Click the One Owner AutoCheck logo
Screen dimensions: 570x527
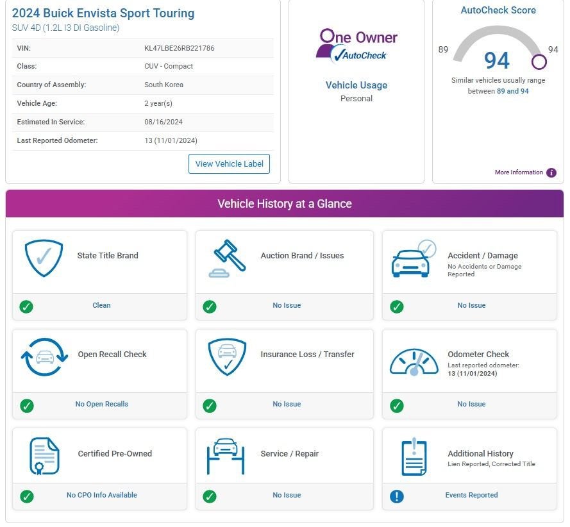pyautogui.click(x=356, y=46)
